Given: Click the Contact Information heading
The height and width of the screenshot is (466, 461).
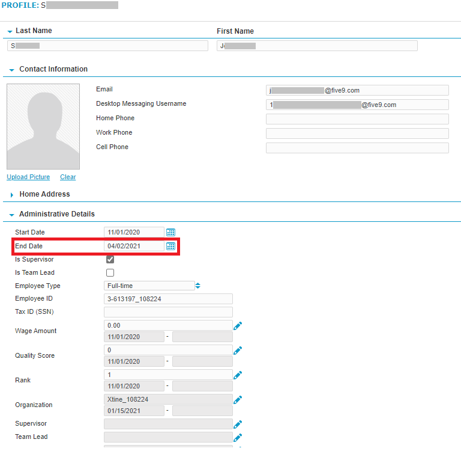Looking at the screenshot, I should click(53, 69).
